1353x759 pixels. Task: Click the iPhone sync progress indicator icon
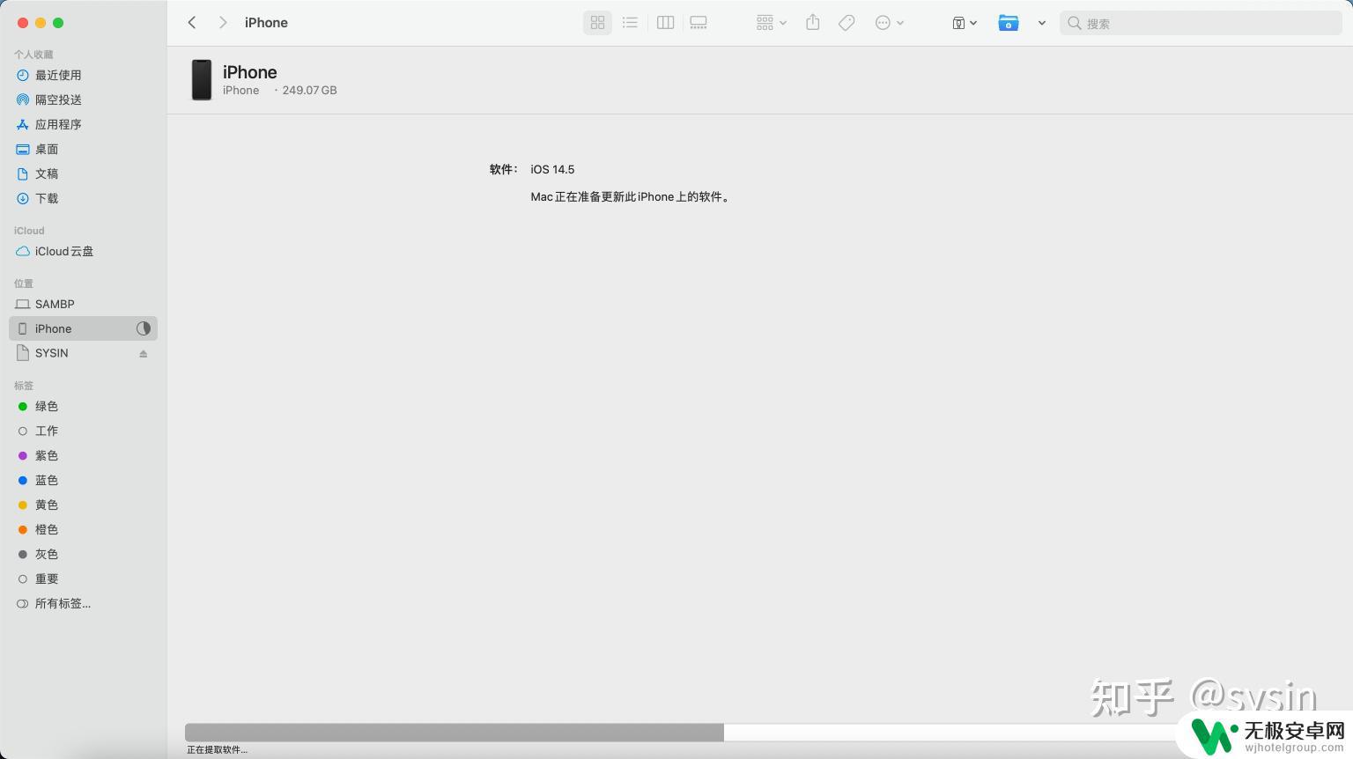pos(144,328)
